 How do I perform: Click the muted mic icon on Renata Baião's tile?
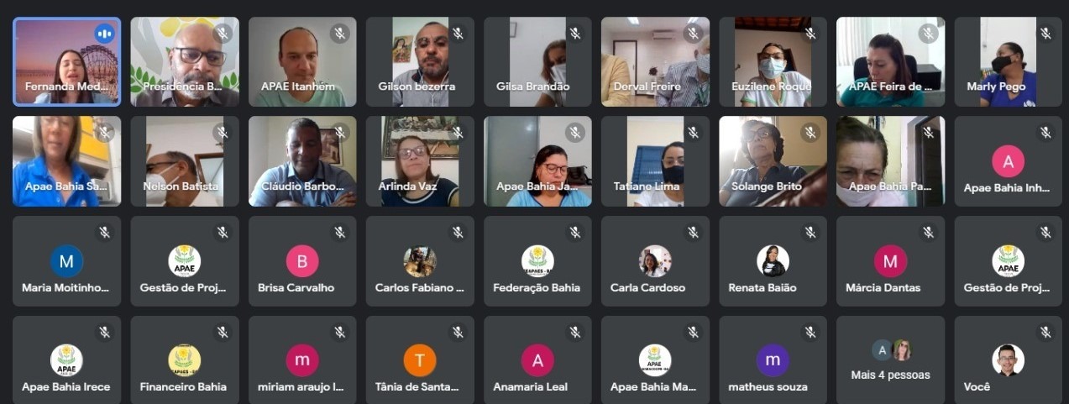[x=810, y=233]
